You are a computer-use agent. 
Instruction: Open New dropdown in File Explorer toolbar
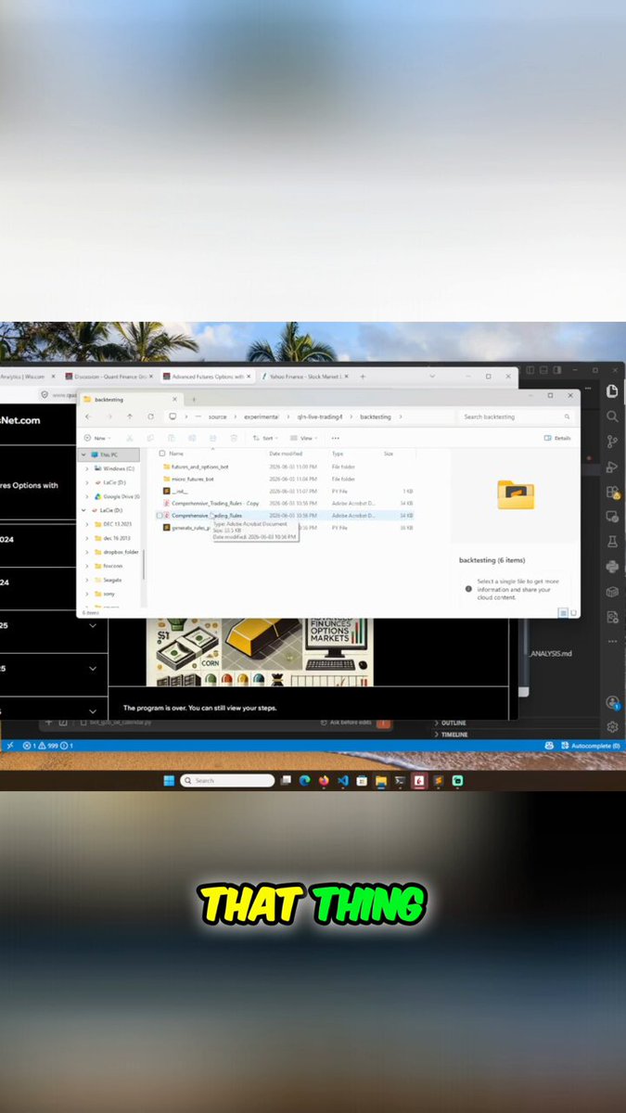(x=96, y=438)
